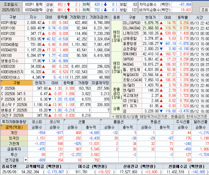This screenshot has height=175, width=209.
Task: Click the 콜옵션 column group header
Action: tap(119, 122)
